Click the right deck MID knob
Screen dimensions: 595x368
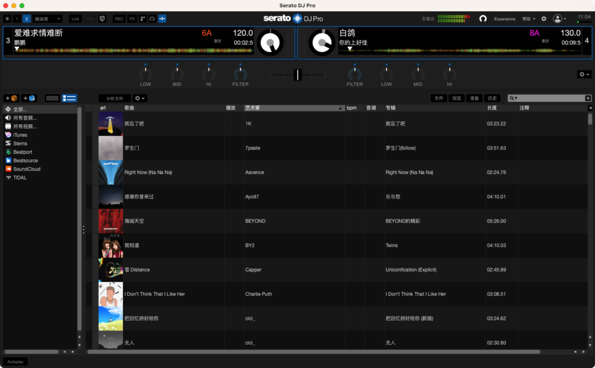(418, 74)
